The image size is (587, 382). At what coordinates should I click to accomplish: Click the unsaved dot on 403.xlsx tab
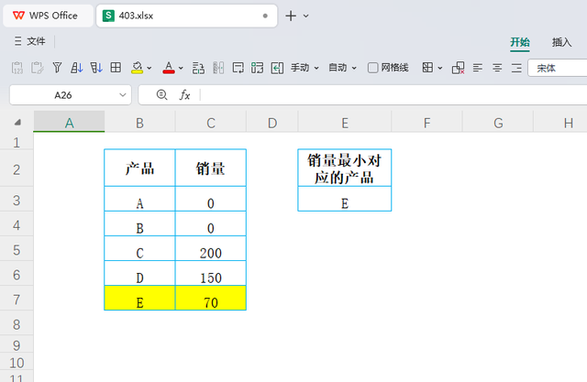(265, 16)
